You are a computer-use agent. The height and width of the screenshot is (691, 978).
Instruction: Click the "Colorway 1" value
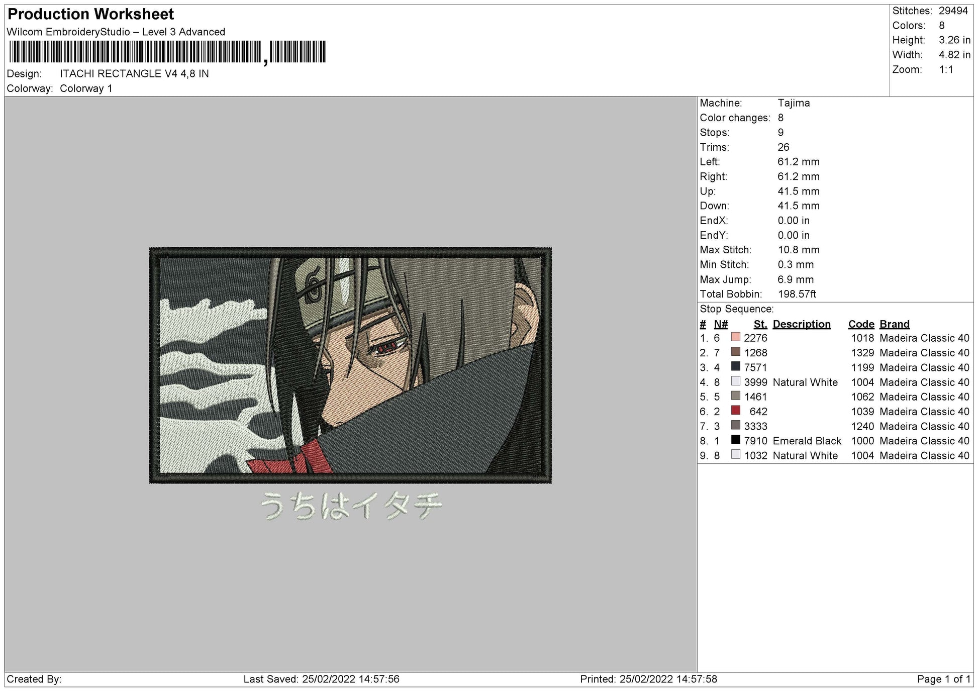tap(86, 88)
